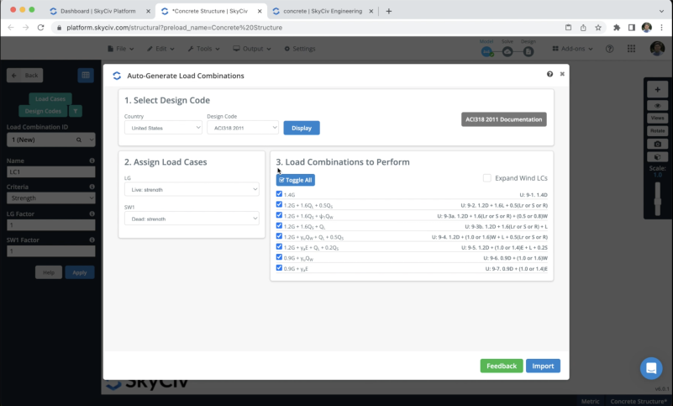Click the info icon beside LG Factor
This screenshot has width=673, height=406.
click(x=92, y=214)
